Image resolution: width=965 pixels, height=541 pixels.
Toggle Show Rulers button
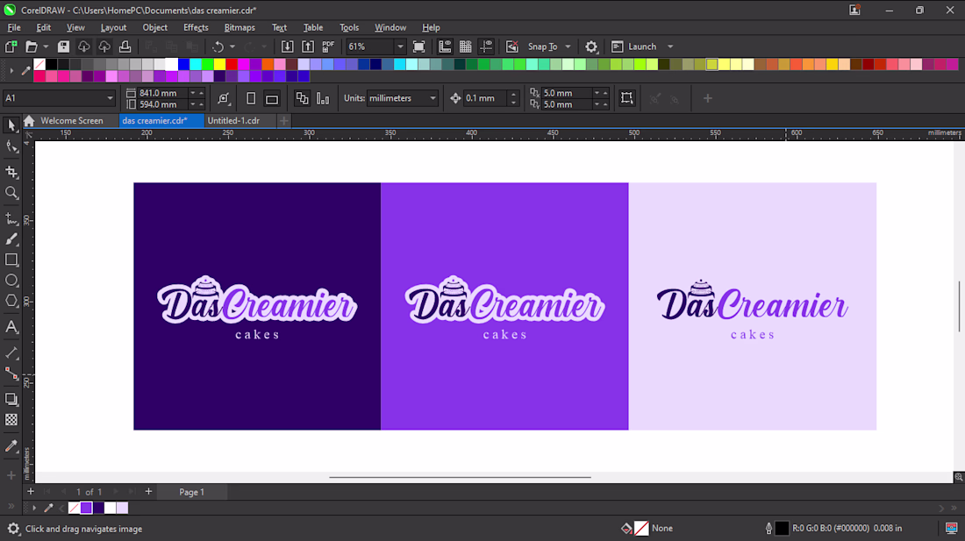(445, 46)
